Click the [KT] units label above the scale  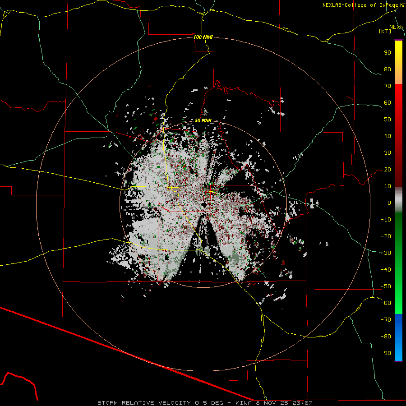coord(385,31)
